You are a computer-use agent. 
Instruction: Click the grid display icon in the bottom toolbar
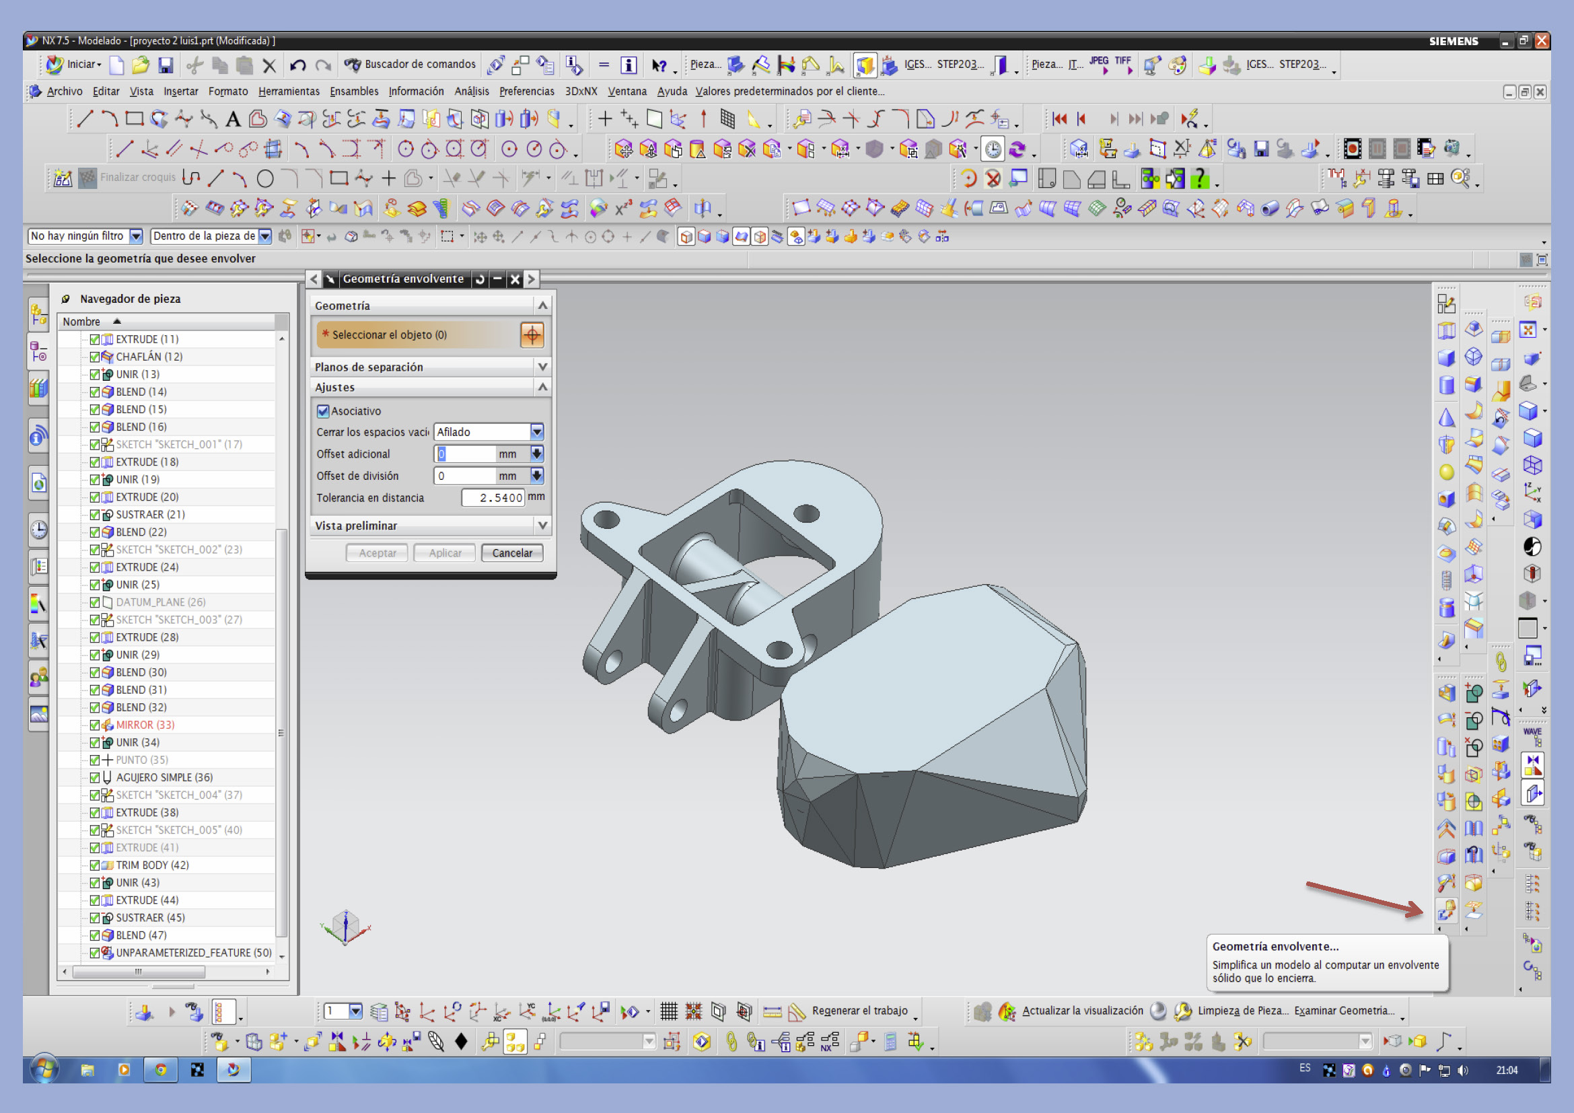point(668,1011)
